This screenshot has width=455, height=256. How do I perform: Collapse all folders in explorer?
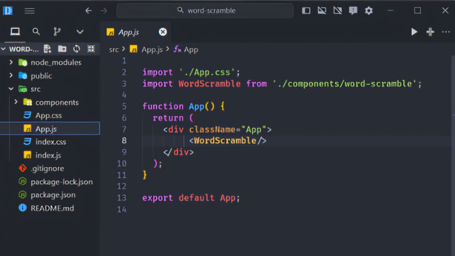pos(91,49)
